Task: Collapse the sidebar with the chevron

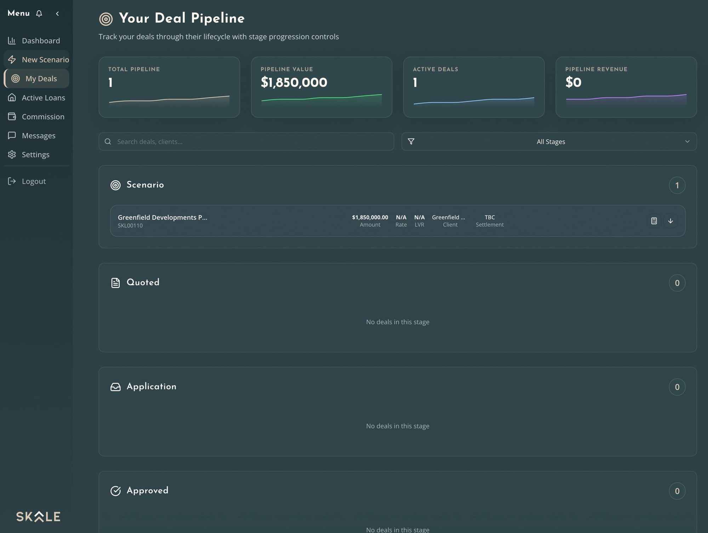Action: coord(57,13)
